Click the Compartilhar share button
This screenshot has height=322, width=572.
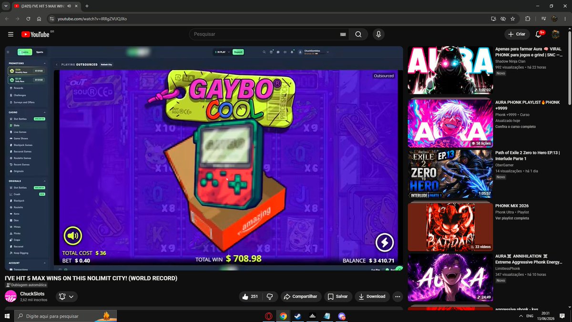coord(301,297)
